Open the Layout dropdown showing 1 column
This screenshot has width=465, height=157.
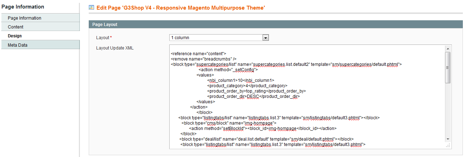tap(219, 37)
